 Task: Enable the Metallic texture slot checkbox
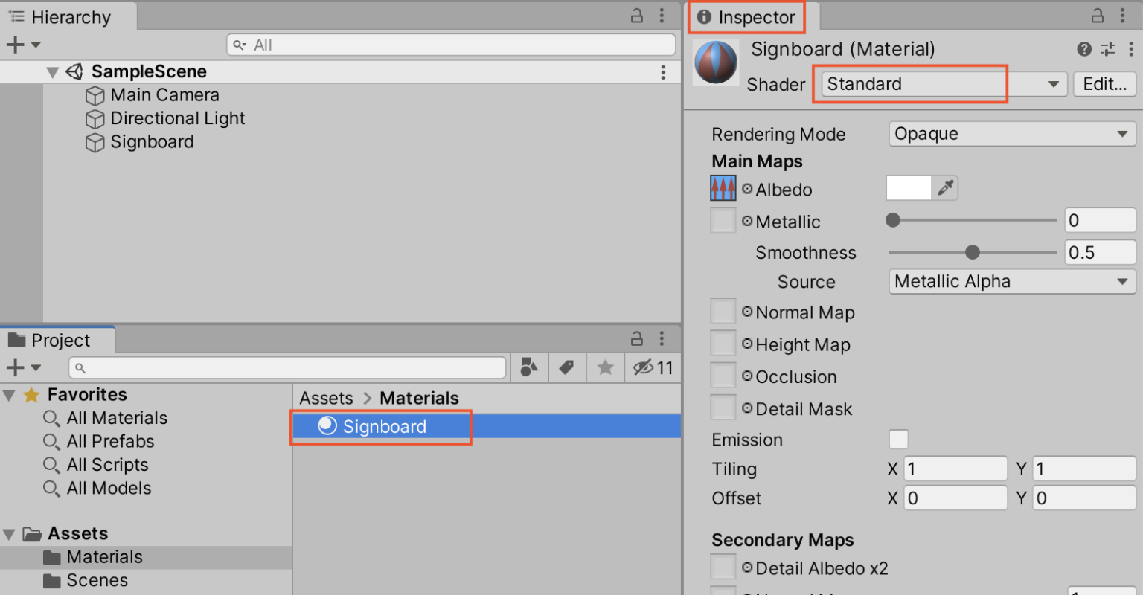(x=723, y=219)
